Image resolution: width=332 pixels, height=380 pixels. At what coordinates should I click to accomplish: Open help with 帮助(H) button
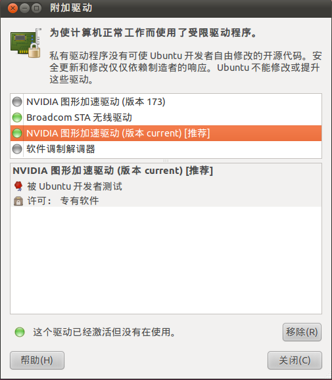coord(37,360)
